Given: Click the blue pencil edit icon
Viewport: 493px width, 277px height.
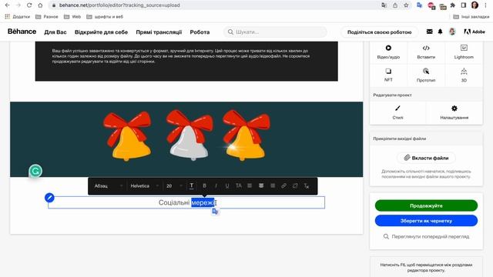Looking at the screenshot, I should click(x=49, y=198).
